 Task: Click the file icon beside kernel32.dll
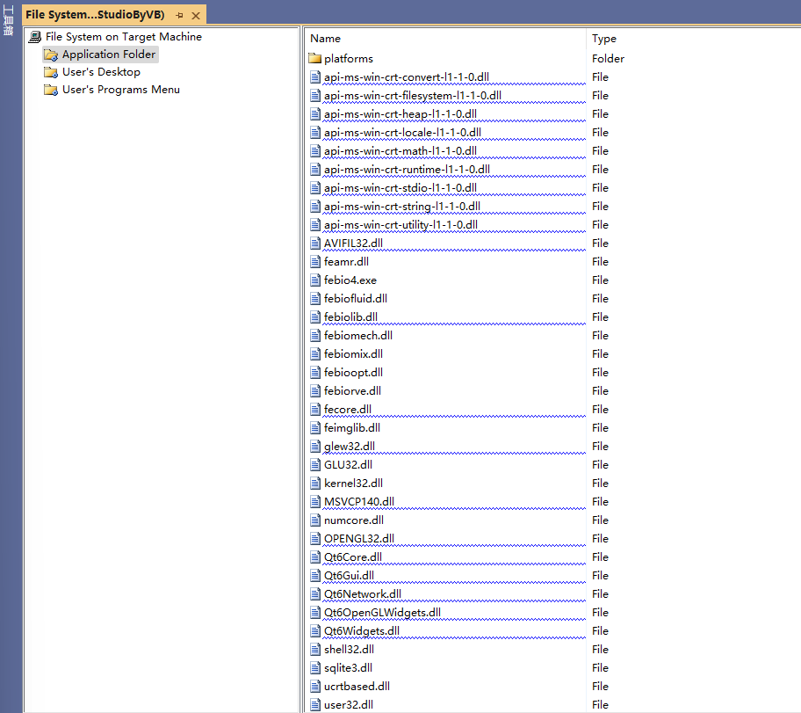point(315,484)
